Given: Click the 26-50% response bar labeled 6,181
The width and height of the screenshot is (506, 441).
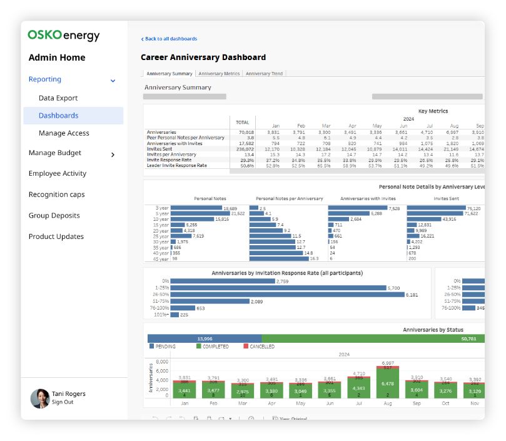Looking at the screenshot, I should coord(288,295).
